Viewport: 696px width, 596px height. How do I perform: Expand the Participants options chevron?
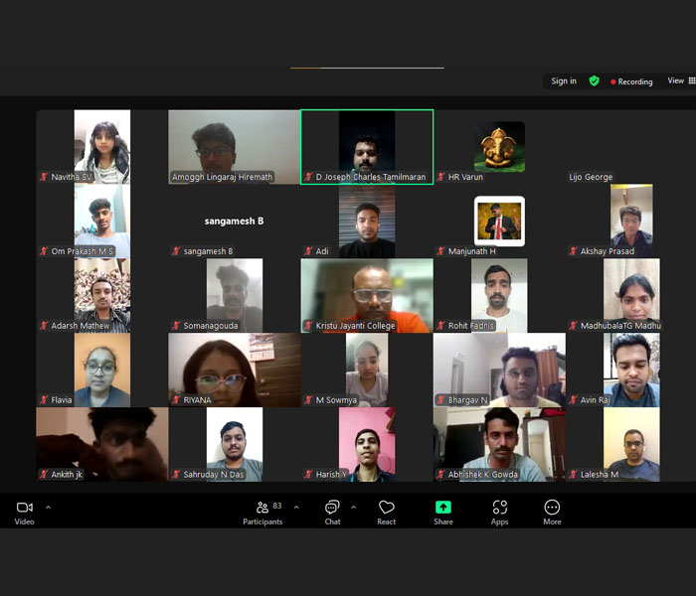tap(295, 507)
